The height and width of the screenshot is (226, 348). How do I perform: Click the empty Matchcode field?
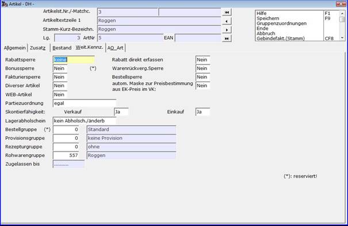click(x=190, y=12)
